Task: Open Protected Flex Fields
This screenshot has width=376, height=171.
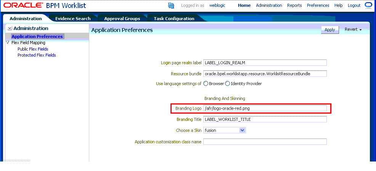Action: 37,55
